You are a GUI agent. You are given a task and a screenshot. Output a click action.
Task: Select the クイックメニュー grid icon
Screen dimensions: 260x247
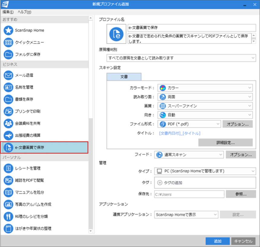(x=8, y=43)
